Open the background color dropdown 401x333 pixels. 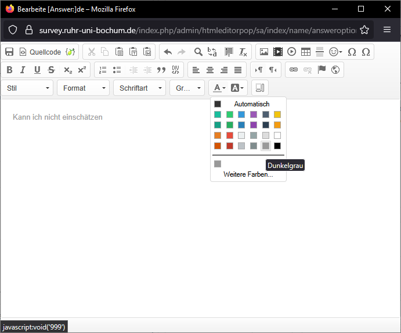pyautogui.click(x=237, y=88)
